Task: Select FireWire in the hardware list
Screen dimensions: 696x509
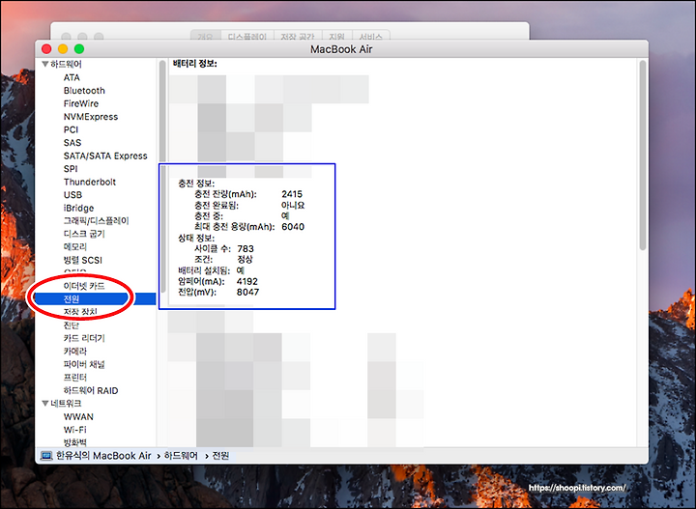Action: [x=81, y=103]
